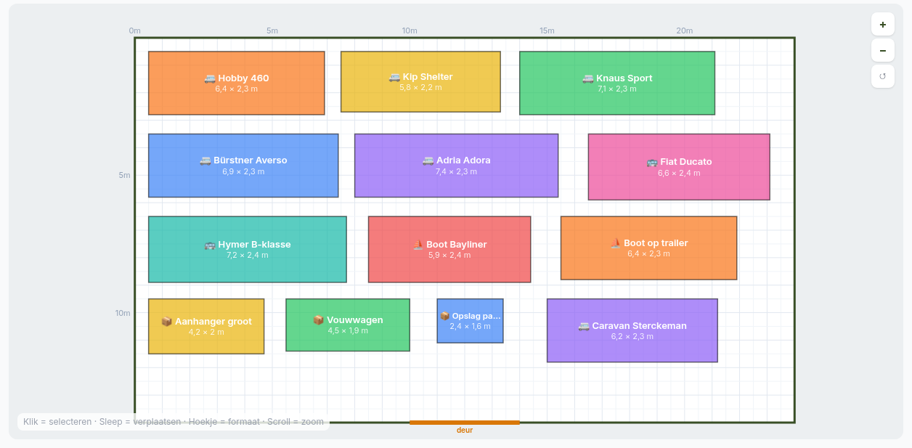This screenshot has height=448, width=912.
Task: Click the '6,6 × 2,4 m' dimension text
Action: pyautogui.click(x=679, y=173)
